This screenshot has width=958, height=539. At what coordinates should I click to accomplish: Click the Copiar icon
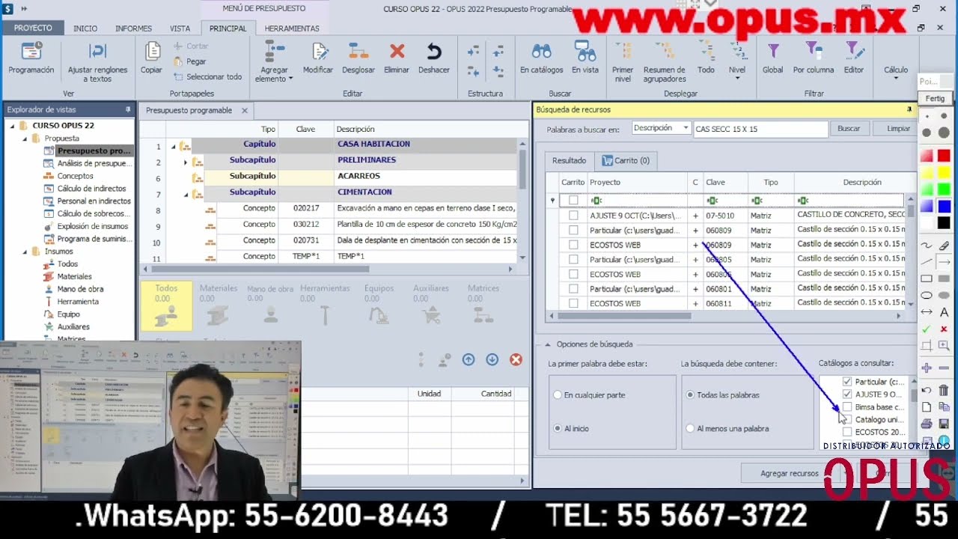152,52
